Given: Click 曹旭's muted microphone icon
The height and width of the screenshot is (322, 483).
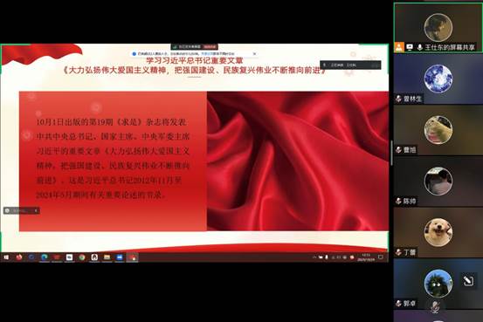Looking at the screenshot, I should point(398,150).
